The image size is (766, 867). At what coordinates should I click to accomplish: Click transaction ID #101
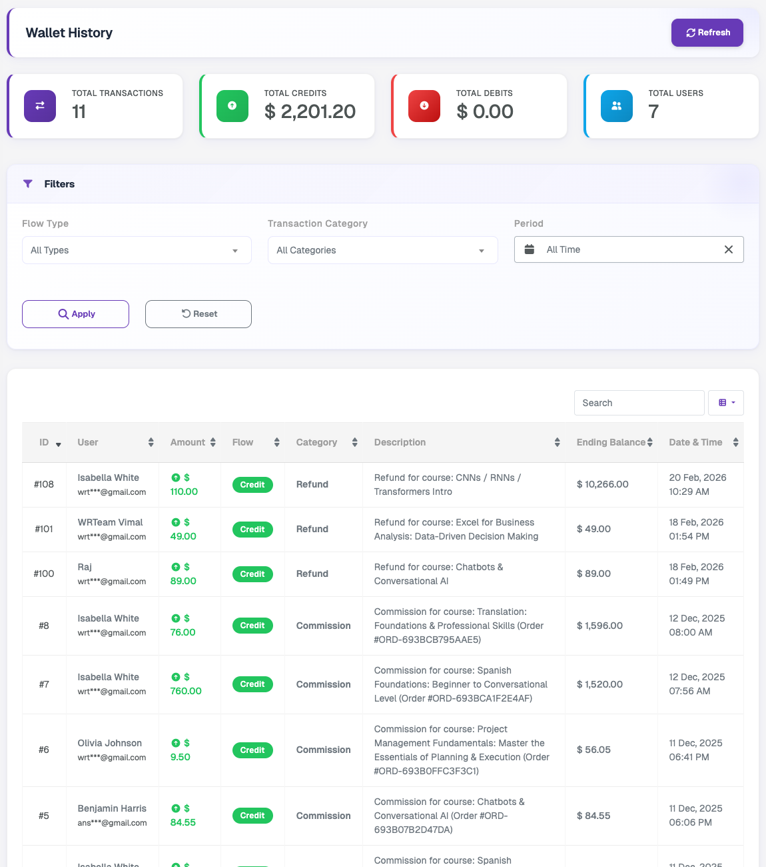pos(44,529)
